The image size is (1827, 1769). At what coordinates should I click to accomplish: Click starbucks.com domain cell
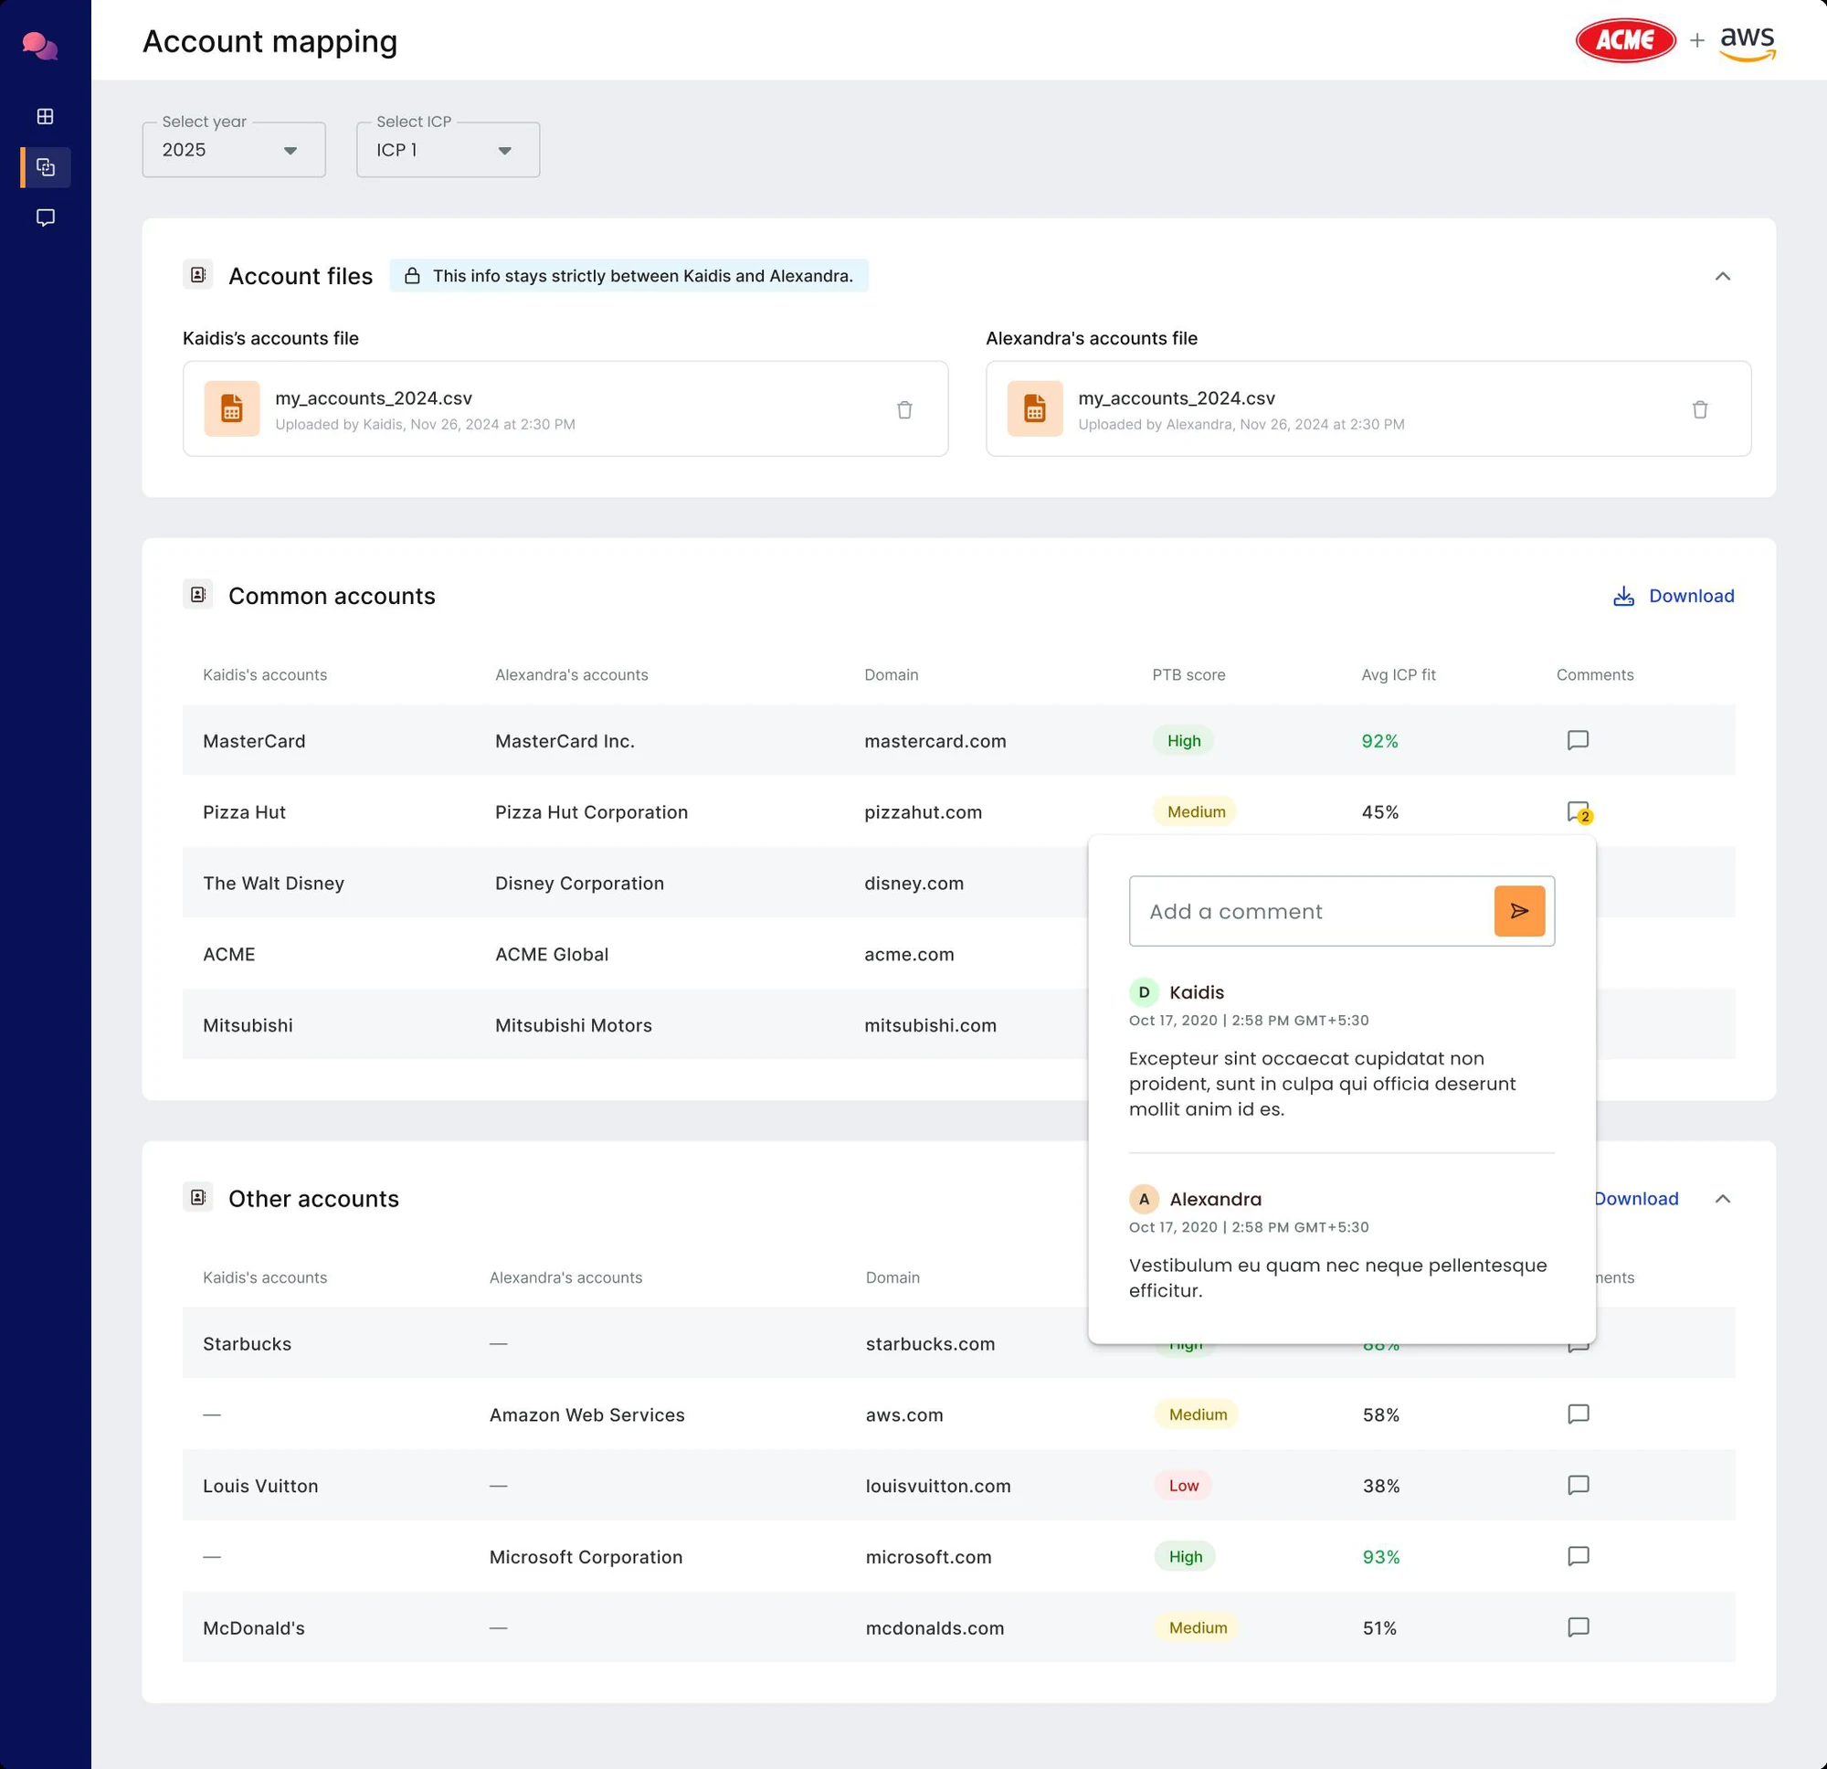coord(930,1344)
